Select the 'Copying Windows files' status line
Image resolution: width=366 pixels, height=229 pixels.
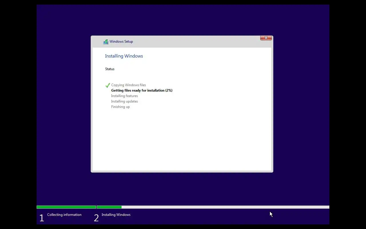pyautogui.click(x=128, y=85)
